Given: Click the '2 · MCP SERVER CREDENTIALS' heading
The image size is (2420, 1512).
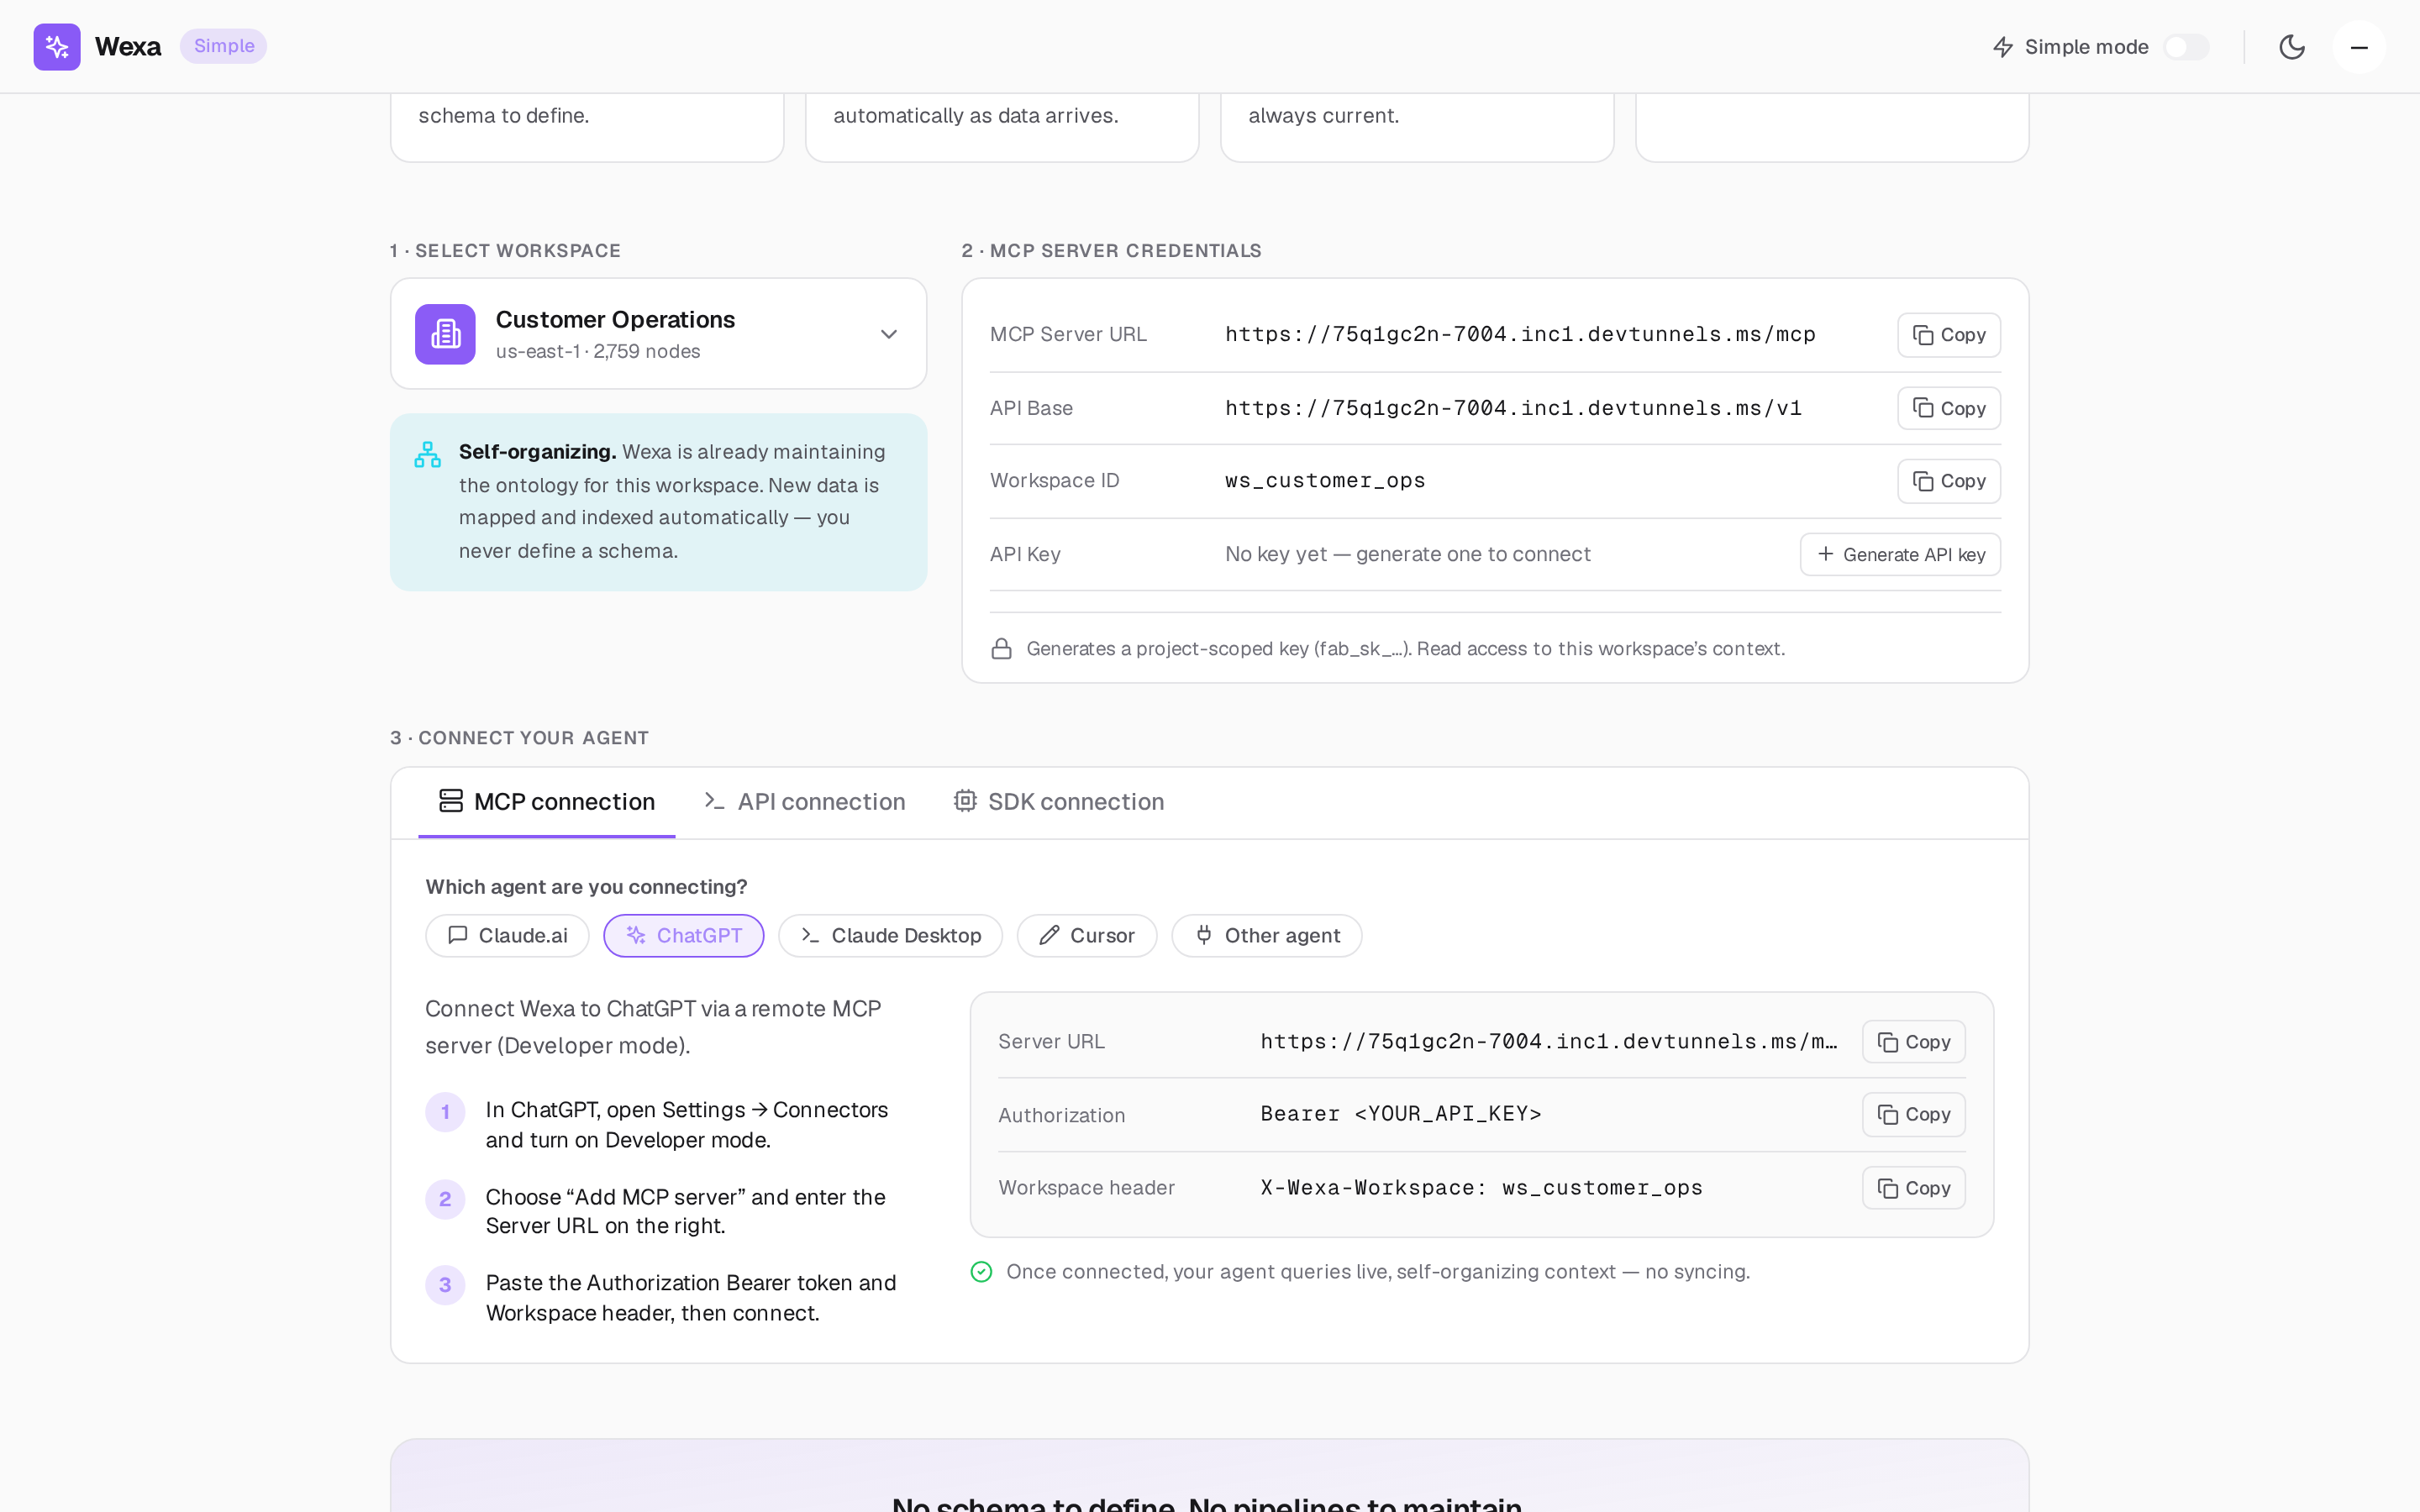Looking at the screenshot, I should [1111, 251].
